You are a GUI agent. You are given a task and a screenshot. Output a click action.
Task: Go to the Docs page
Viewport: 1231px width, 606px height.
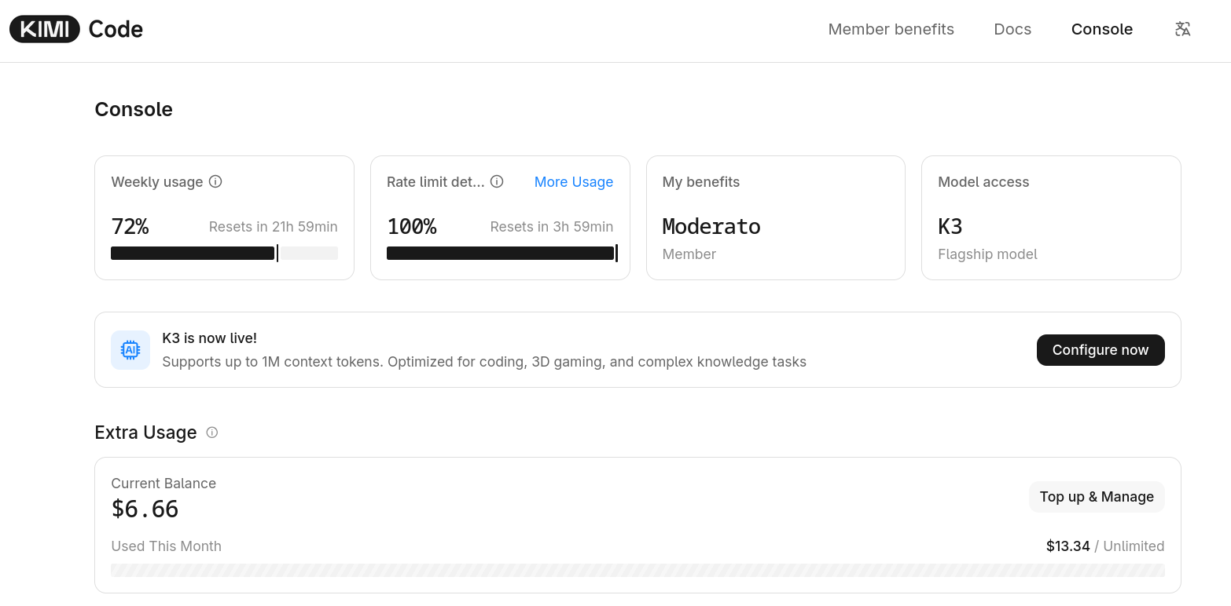[1012, 29]
